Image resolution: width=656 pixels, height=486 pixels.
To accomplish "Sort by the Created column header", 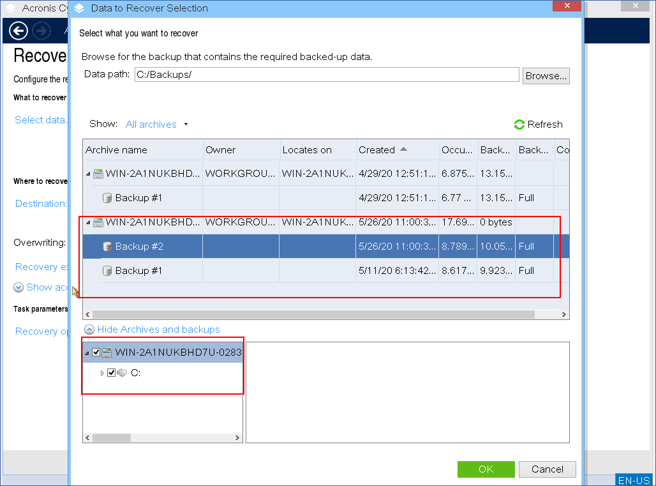I will coord(377,150).
